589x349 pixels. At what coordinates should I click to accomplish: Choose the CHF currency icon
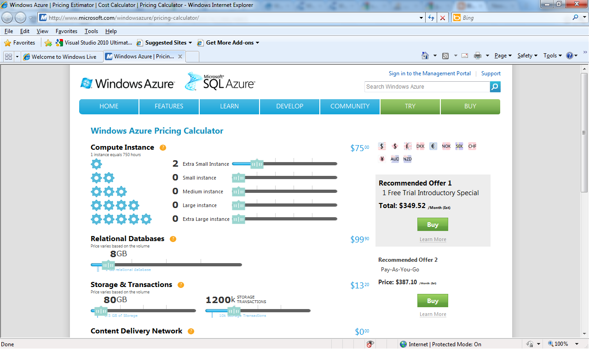coord(472,146)
